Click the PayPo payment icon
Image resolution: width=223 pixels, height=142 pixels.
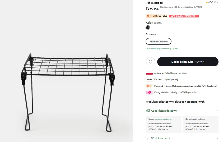(149, 79)
